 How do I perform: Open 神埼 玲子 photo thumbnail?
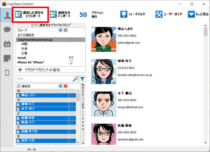[104, 72]
